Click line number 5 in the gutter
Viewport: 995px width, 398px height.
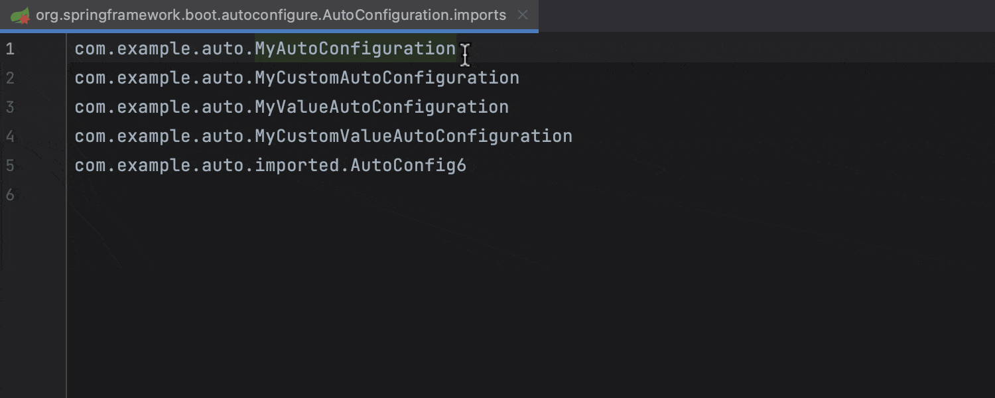(x=9, y=165)
